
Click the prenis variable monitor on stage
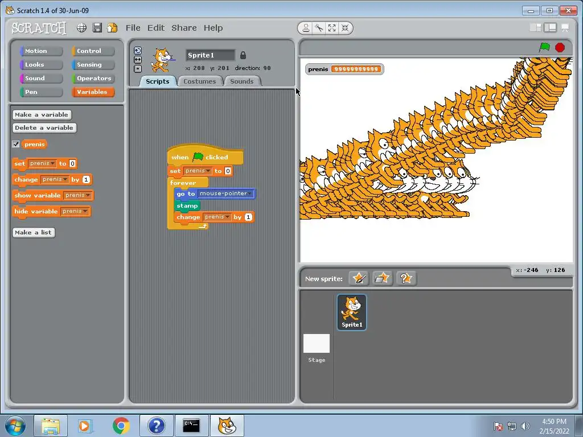coord(344,69)
